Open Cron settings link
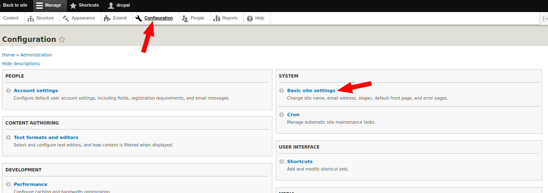Image resolution: width=548 pixels, height=193 pixels. tap(293, 115)
